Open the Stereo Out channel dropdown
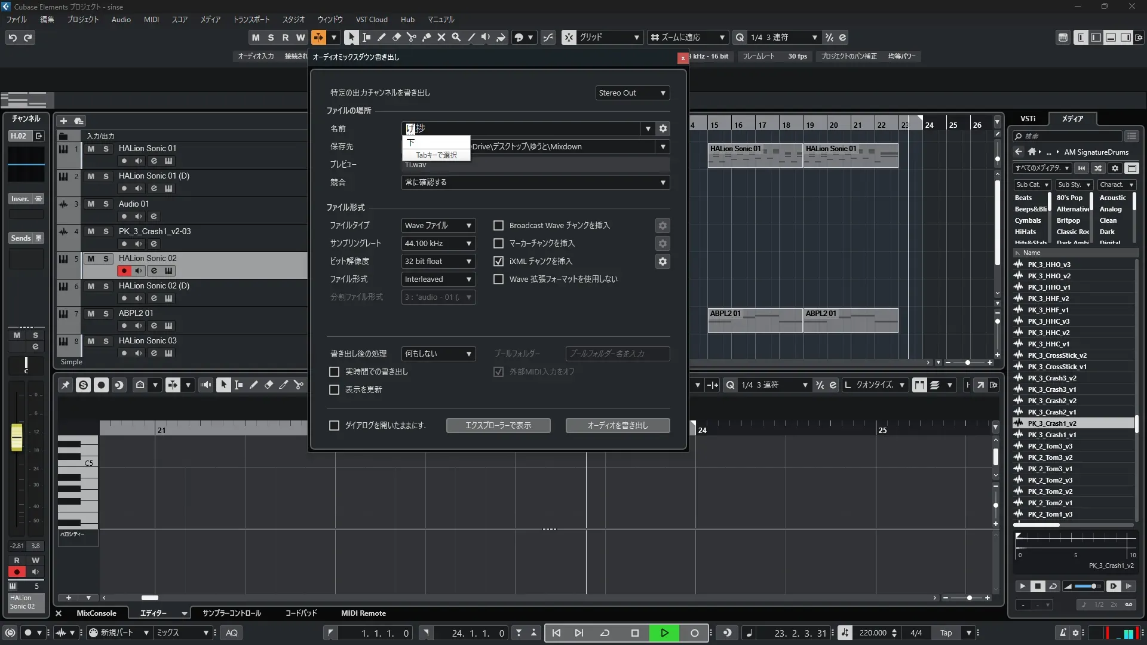This screenshot has width=1147, height=645. [632, 93]
